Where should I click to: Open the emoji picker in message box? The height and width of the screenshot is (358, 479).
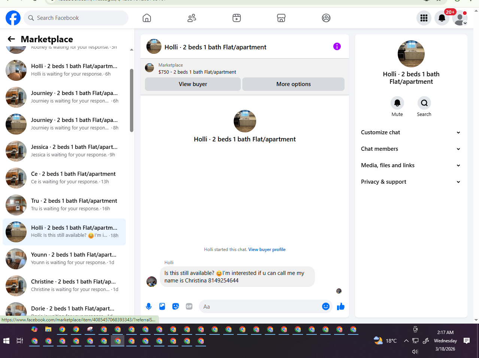pos(326,306)
